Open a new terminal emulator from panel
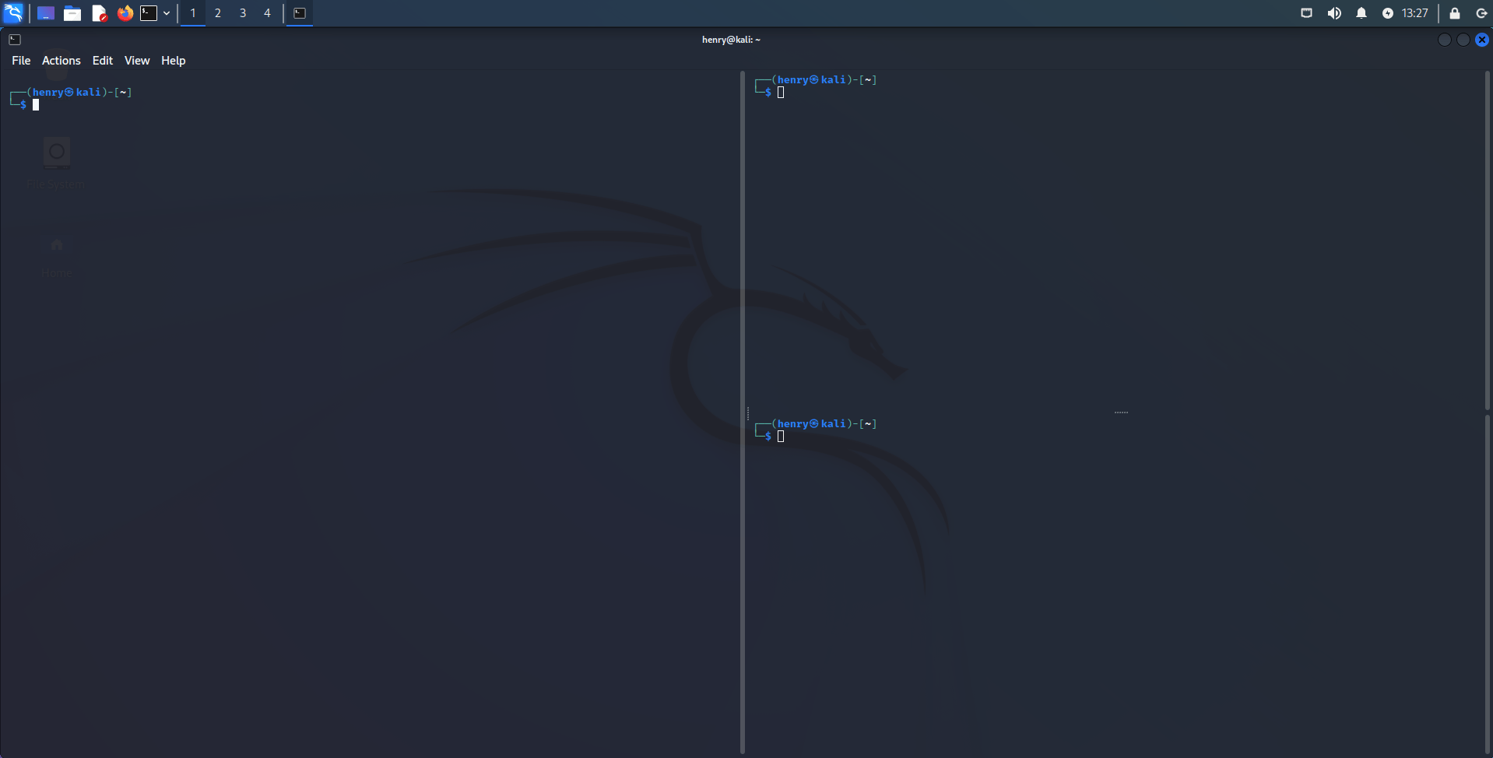The width and height of the screenshot is (1493, 758). click(x=149, y=13)
